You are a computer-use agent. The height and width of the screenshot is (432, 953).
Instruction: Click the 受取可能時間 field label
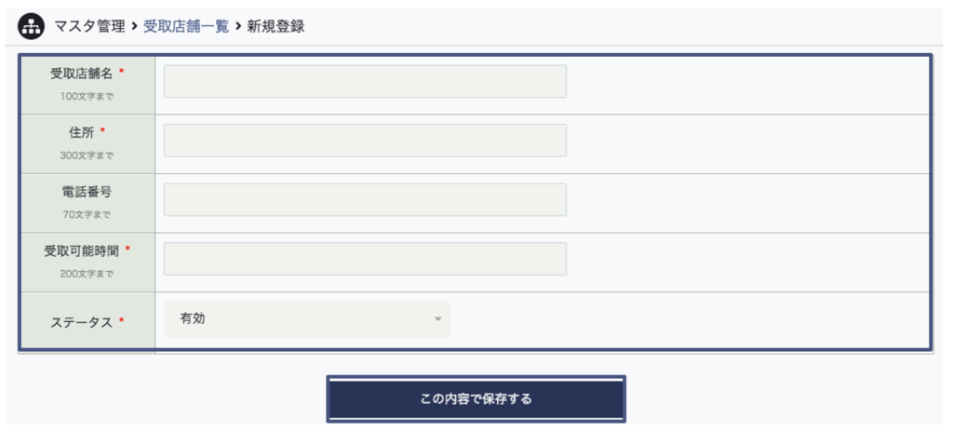(81, 250)
